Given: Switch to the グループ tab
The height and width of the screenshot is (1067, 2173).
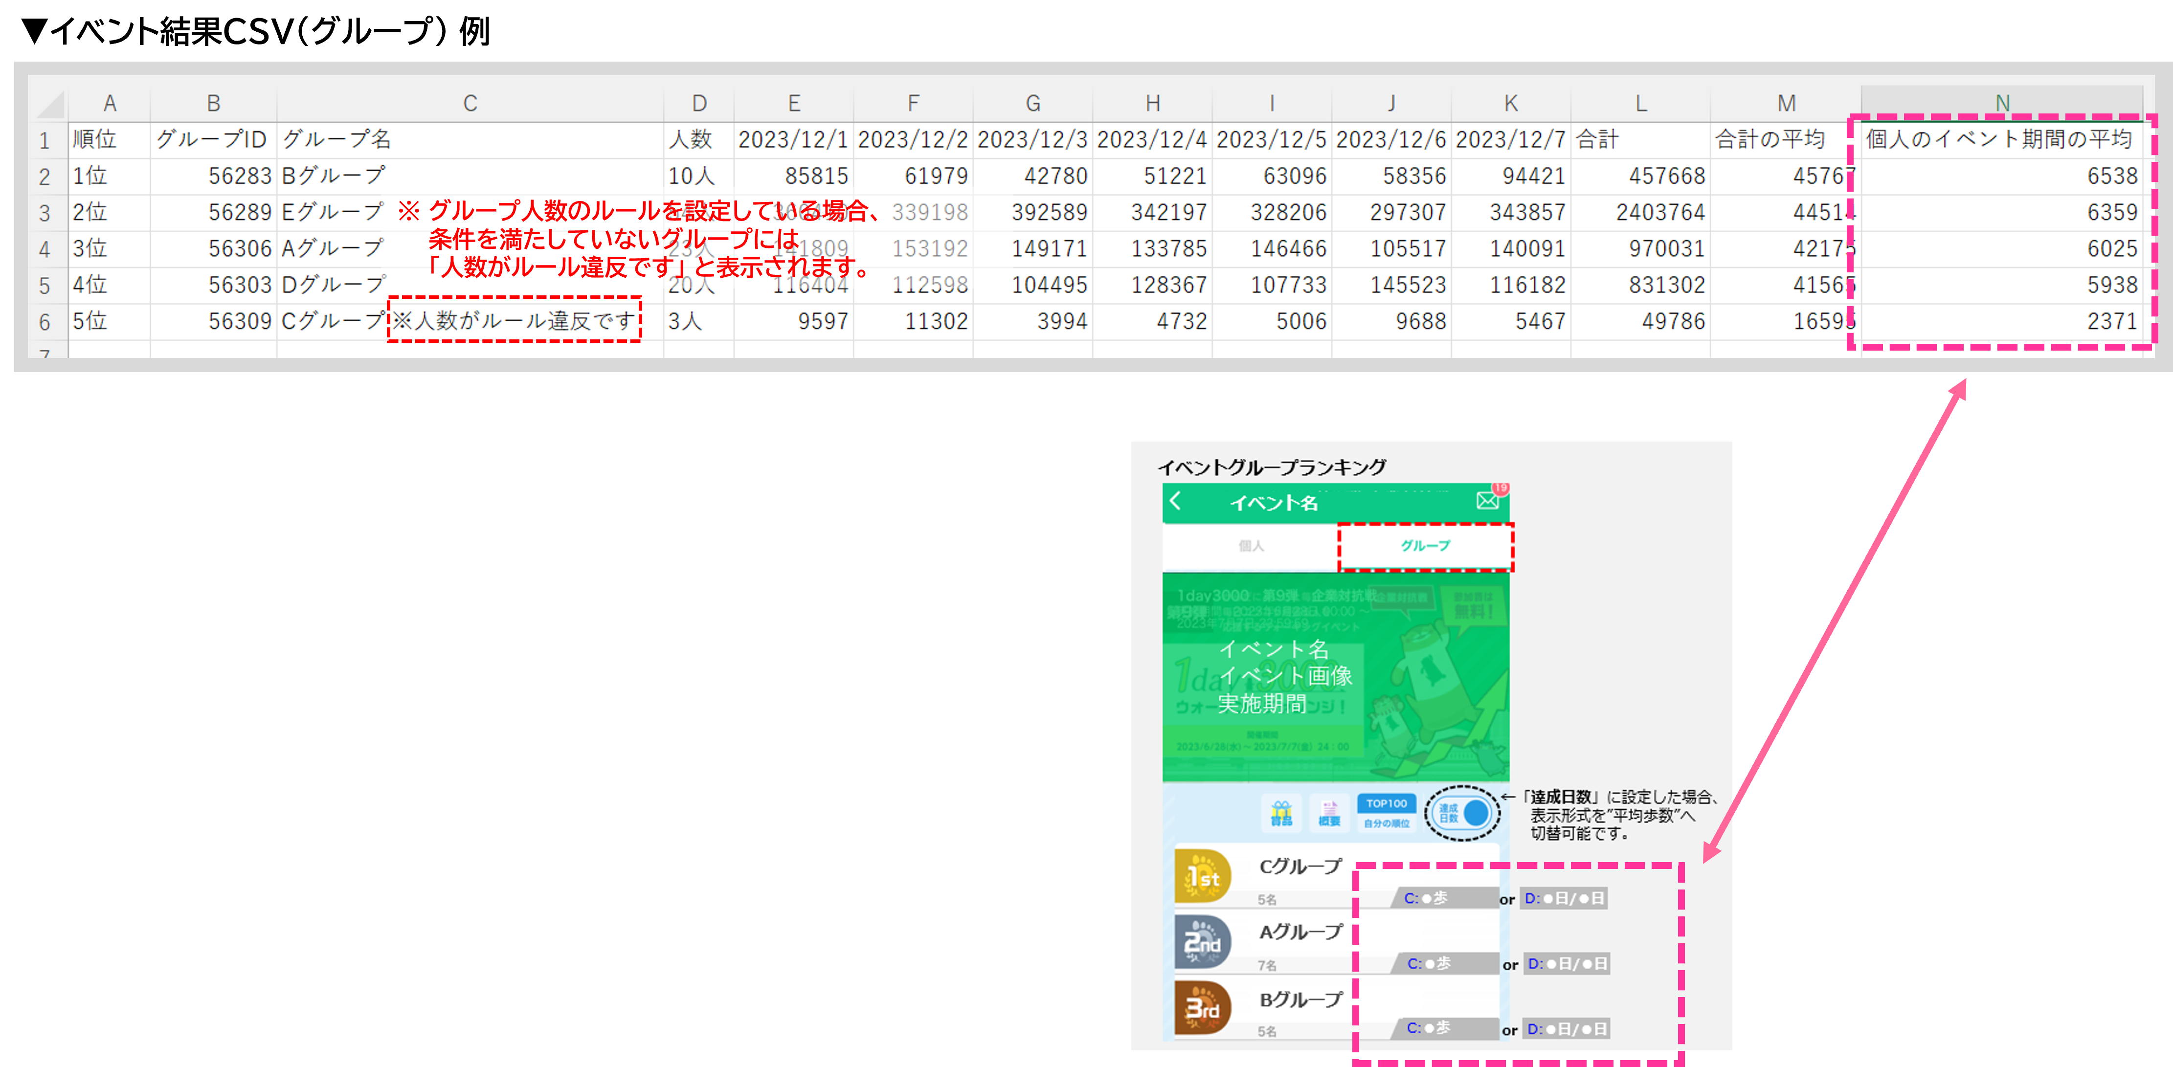Looking at the screenshot, I should [1425, 546].
